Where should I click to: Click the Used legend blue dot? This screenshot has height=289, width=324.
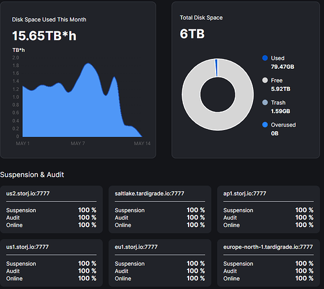click(265, 58)
